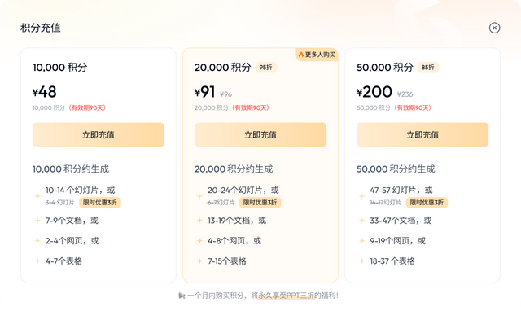This screenshot has width=521, height=311.
Task: Click the 更多人购买 fire badge
Action: (x=317, y=55)
